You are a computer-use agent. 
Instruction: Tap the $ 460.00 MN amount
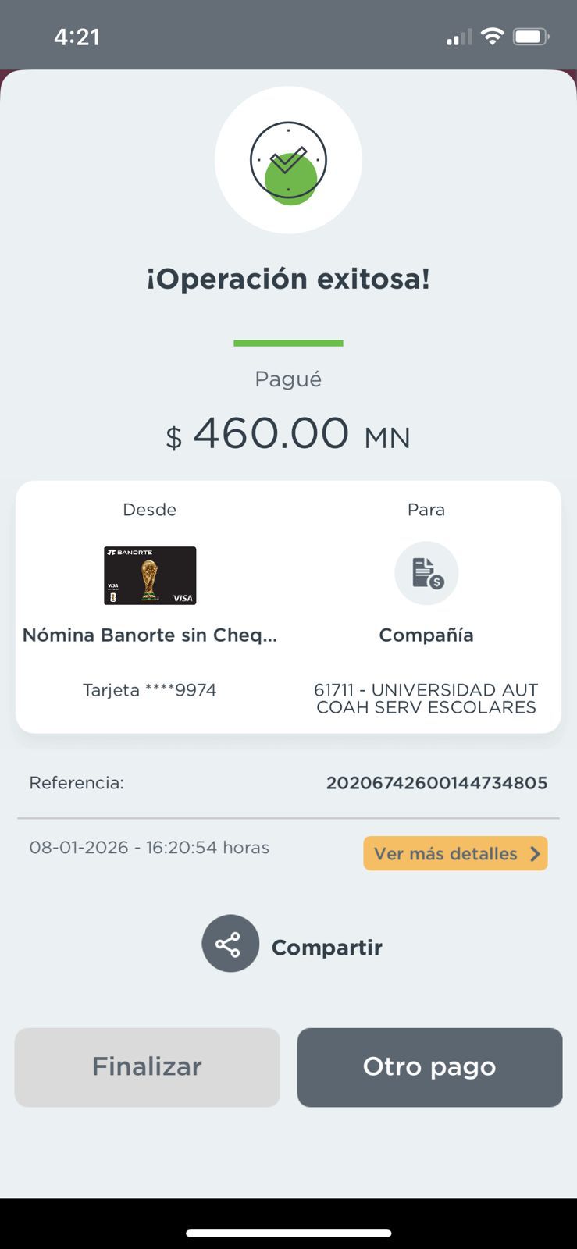pos(288,434)
